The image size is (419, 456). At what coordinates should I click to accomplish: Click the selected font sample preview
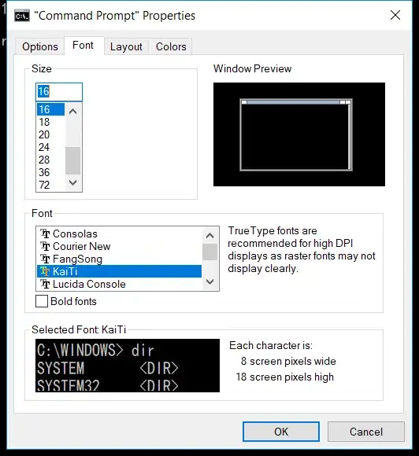(128, 366)
